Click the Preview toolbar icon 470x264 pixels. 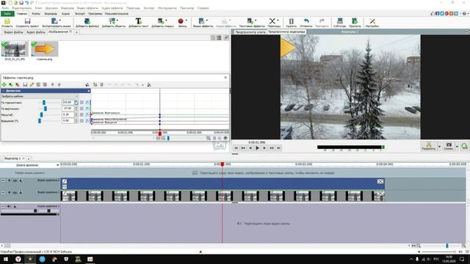[355, 21]
